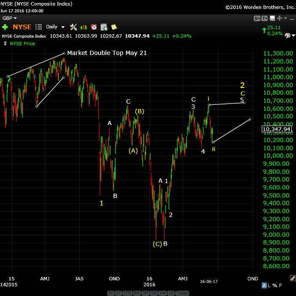Click the four-arrow move icon in title bar
Image resolution: width=296 pixels, height=296 pixels.
click(280, 18)
